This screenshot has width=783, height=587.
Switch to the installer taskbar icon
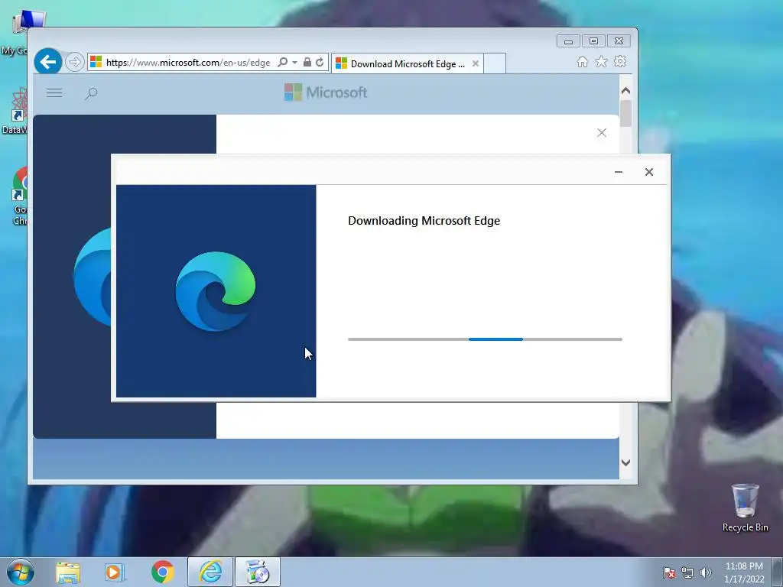tap(258, 572)
